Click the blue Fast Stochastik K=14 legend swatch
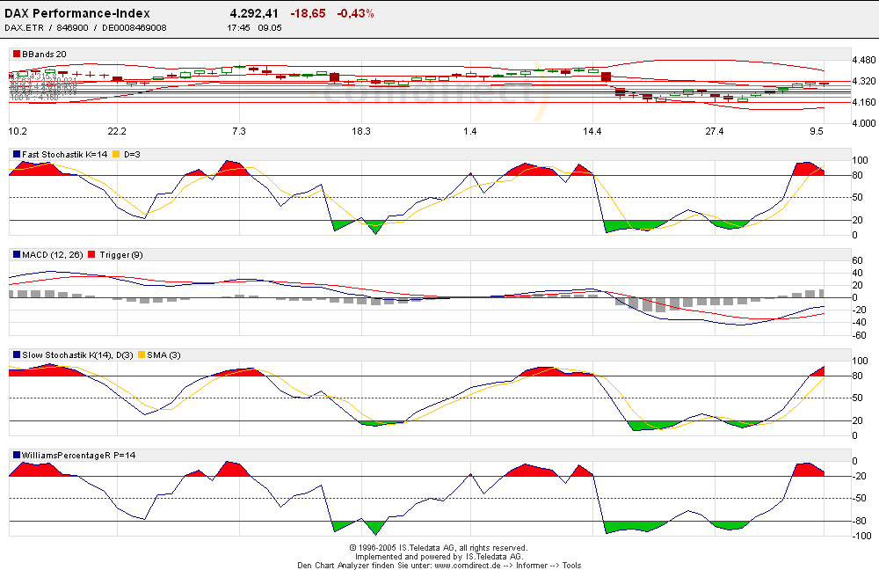The image size is (879, 570). point(17,154)
